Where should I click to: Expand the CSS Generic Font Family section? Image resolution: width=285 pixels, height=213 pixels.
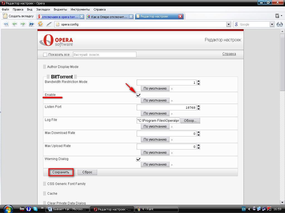(64, 184)
